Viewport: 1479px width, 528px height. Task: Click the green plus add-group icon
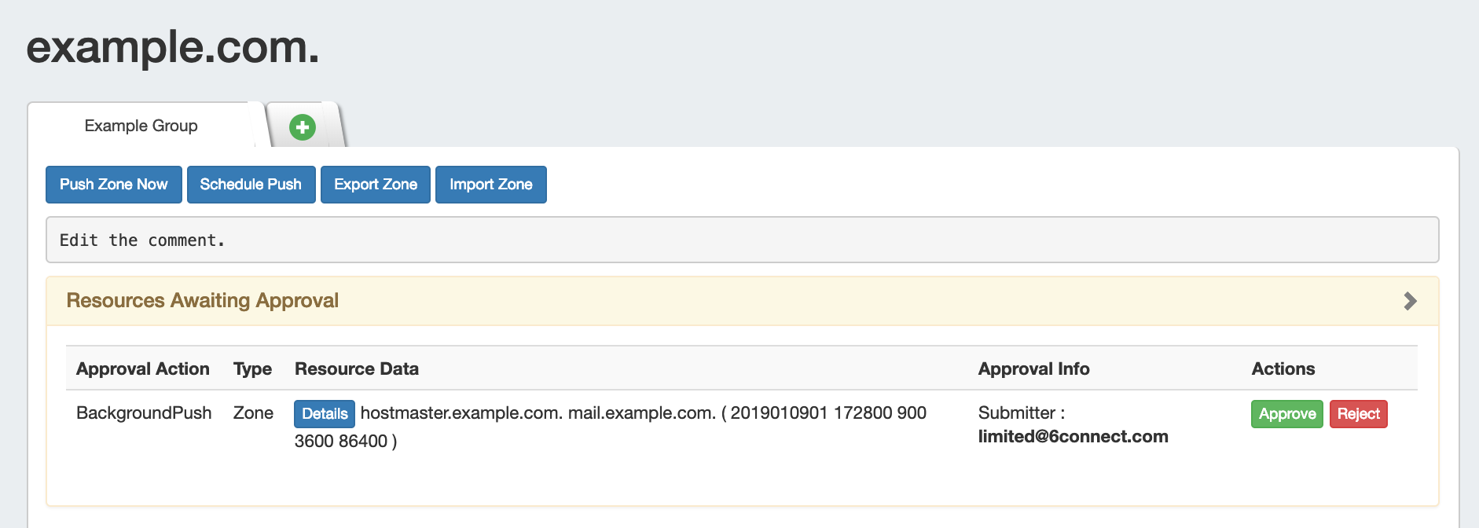(303, 126)
